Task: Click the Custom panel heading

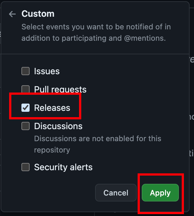Action: pyautogui.click(x=38, y=14)
